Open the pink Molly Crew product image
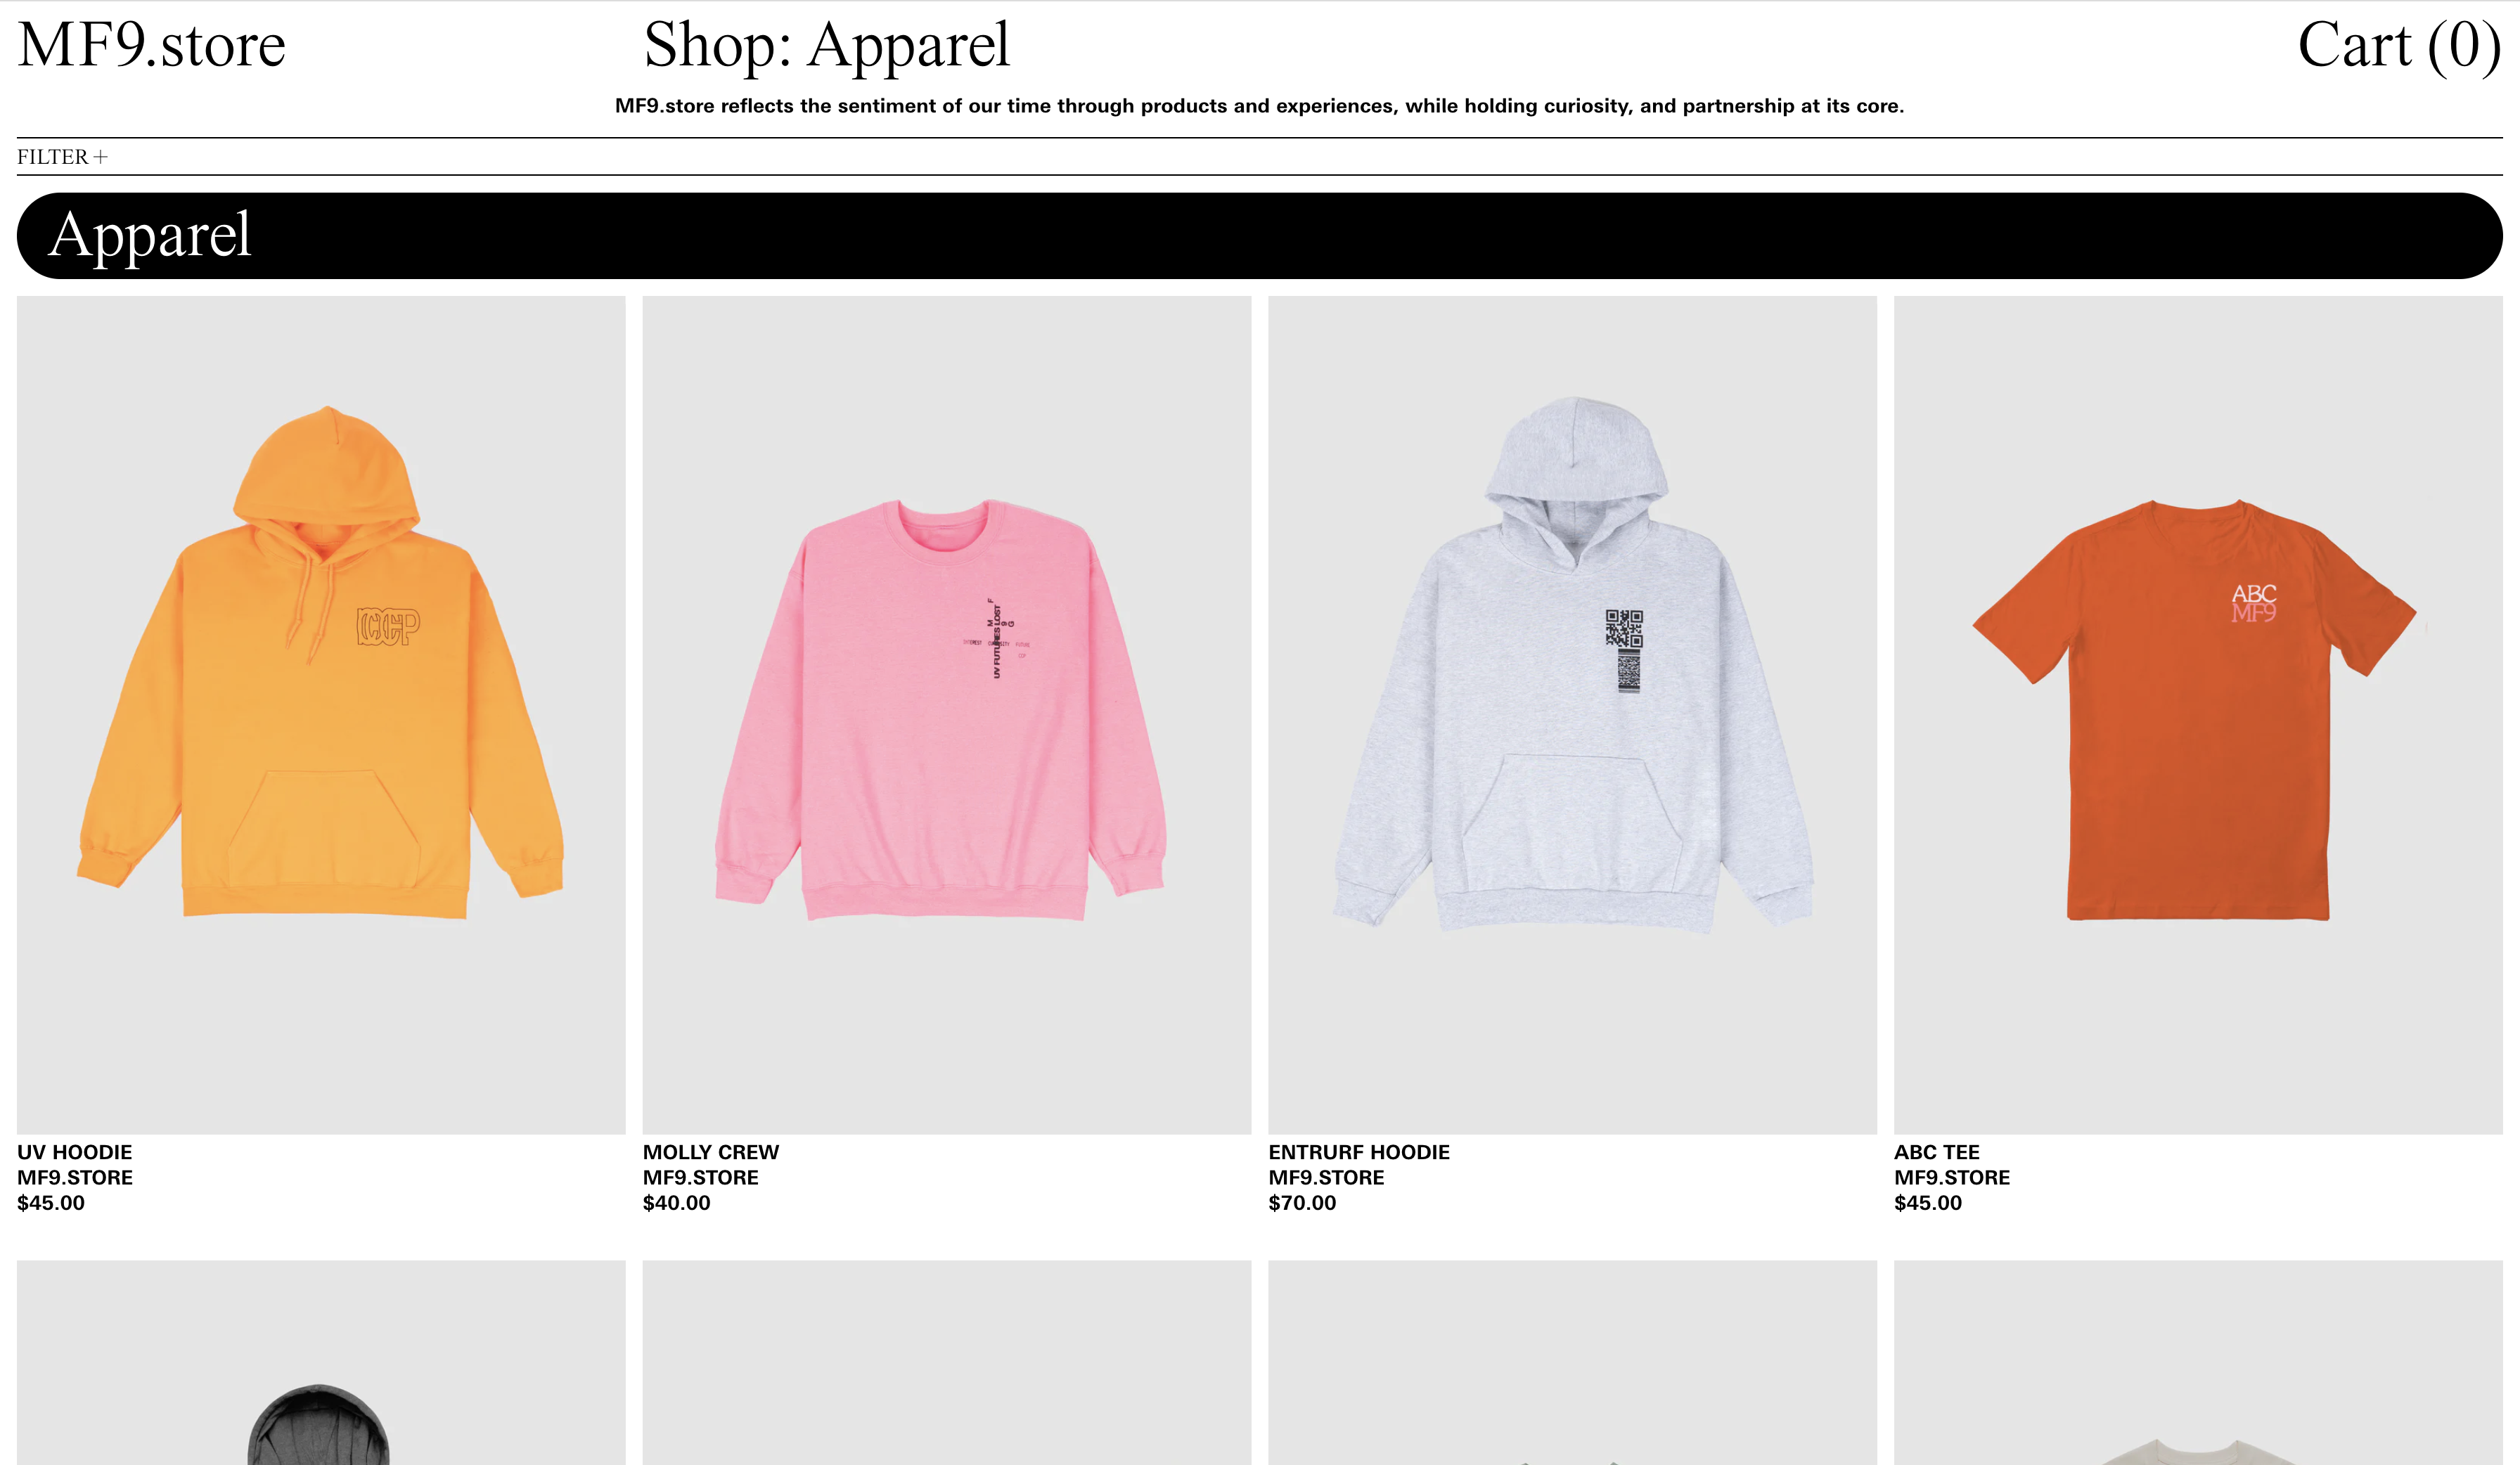Image resolution: width=2520 pixels, height=1465 pixels. (947, 715)
